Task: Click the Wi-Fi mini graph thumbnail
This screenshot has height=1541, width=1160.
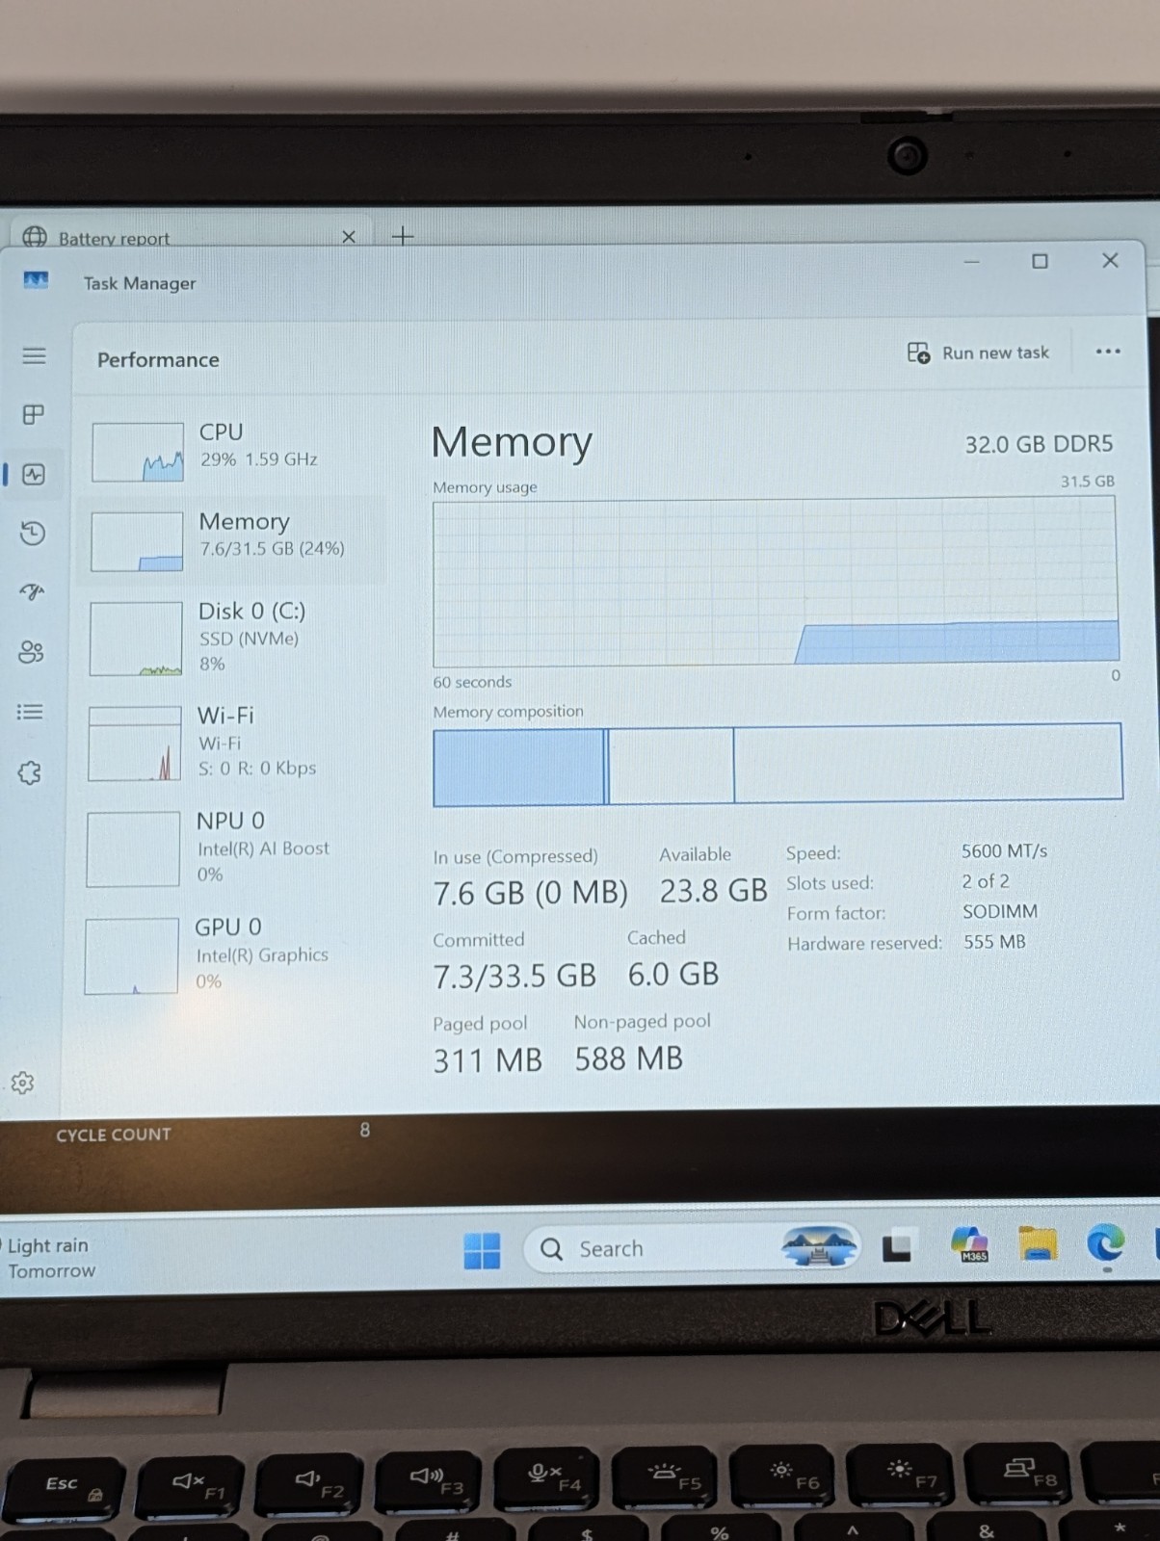Action: coord(135,744)
